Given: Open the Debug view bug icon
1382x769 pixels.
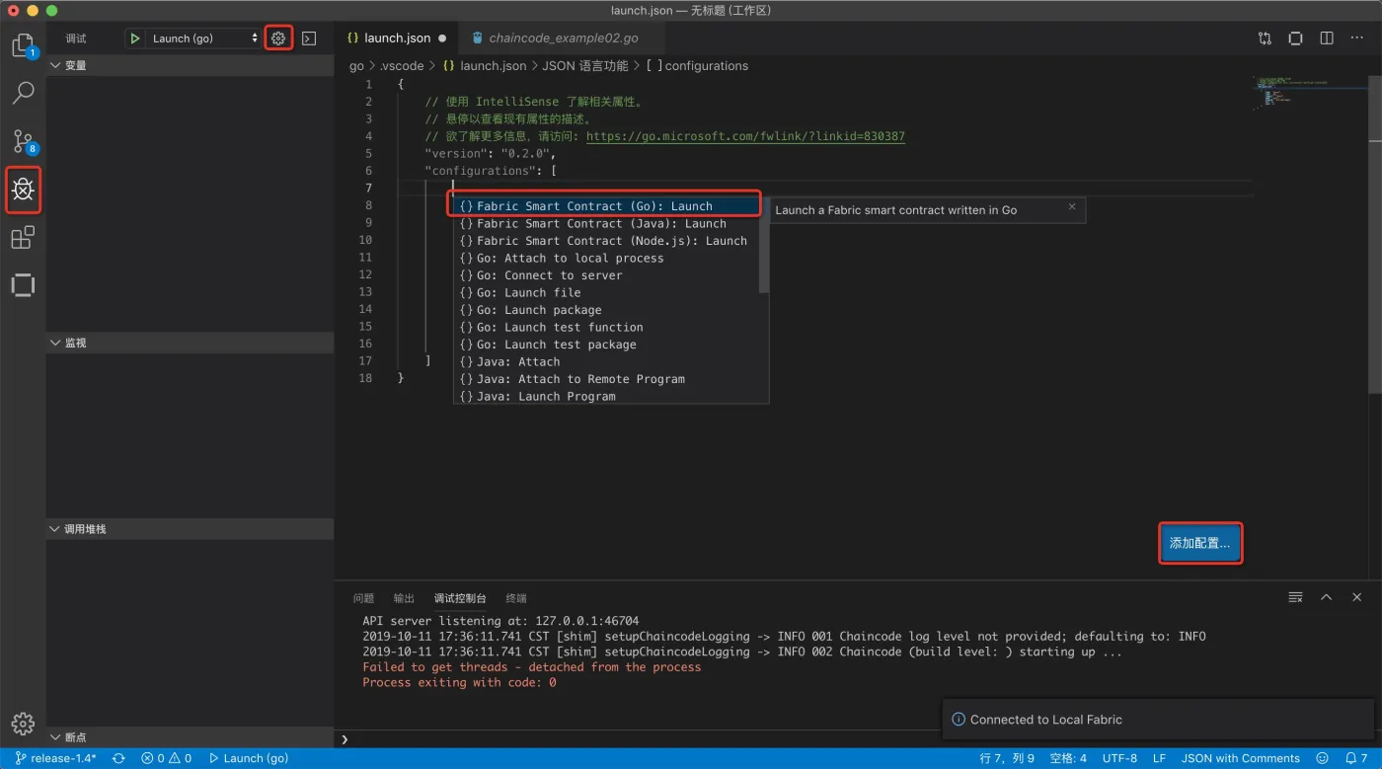Looking at the screenshot, I should [x=23, y=190].
